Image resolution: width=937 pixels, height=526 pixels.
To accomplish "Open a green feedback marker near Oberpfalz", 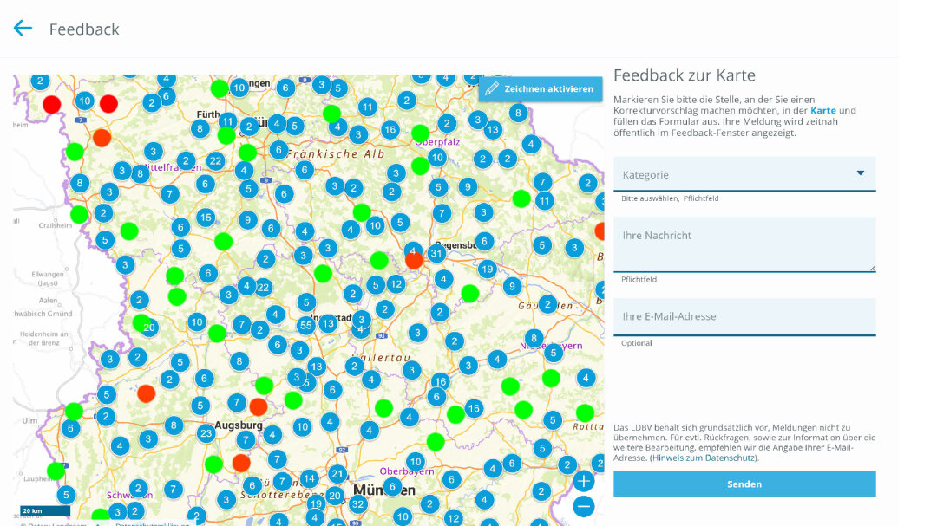I will pyautogui.click(x=421, y=131).
